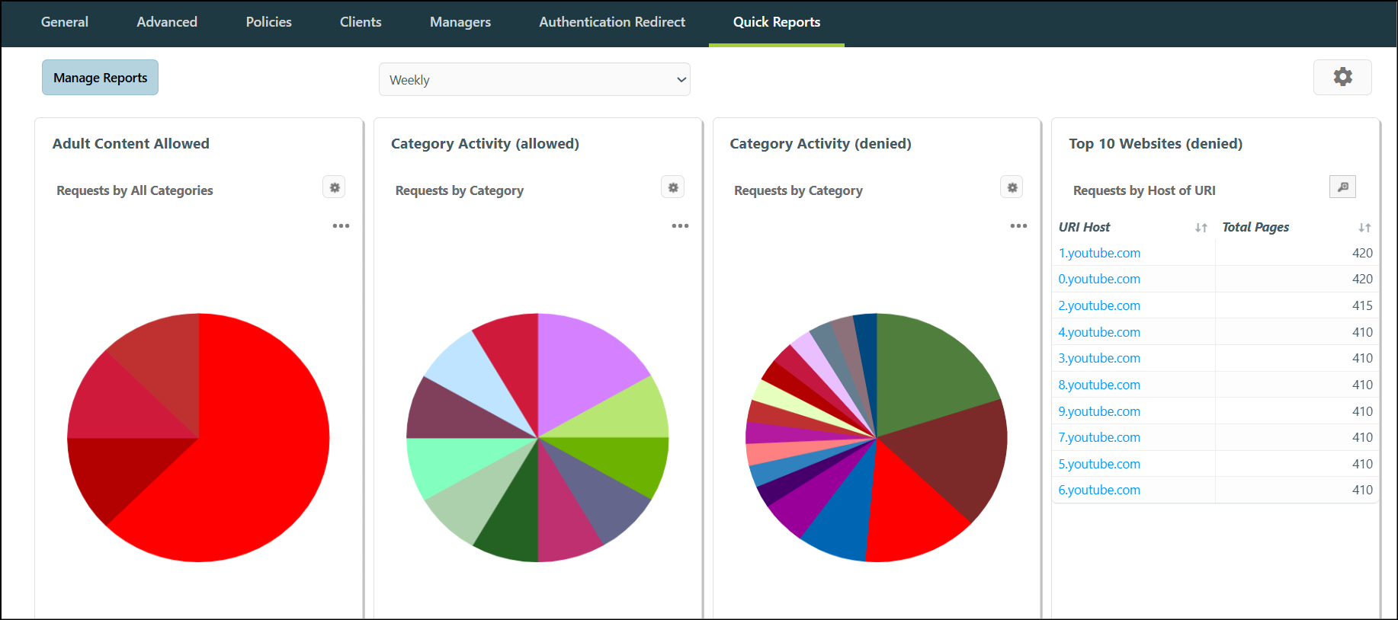This screenshot has height=620, width=1398.
Task: Open the page settings gear icon
Action: tap(1342, 77)
